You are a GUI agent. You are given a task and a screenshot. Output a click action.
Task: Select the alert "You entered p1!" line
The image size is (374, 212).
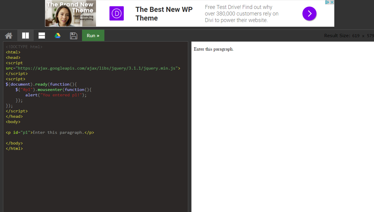tap(56, 95)
